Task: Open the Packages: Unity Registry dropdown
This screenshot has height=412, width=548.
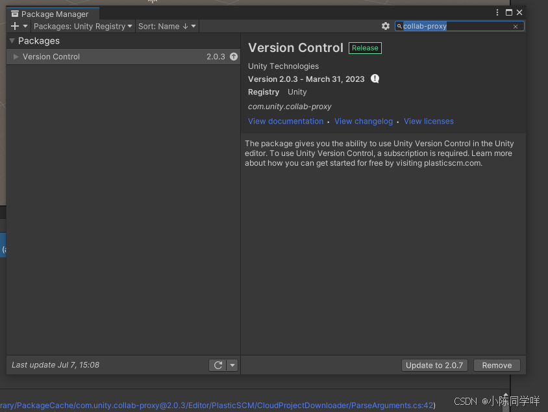Action: tap(83, 26)
